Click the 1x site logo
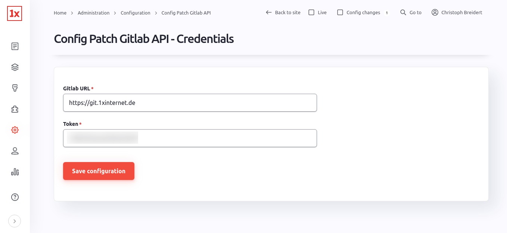Screen dimensions: 507x233 point(14,13)
